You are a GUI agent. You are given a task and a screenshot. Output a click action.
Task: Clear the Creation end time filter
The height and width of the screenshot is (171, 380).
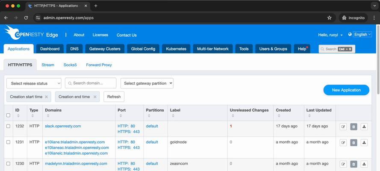pos(95,97)
